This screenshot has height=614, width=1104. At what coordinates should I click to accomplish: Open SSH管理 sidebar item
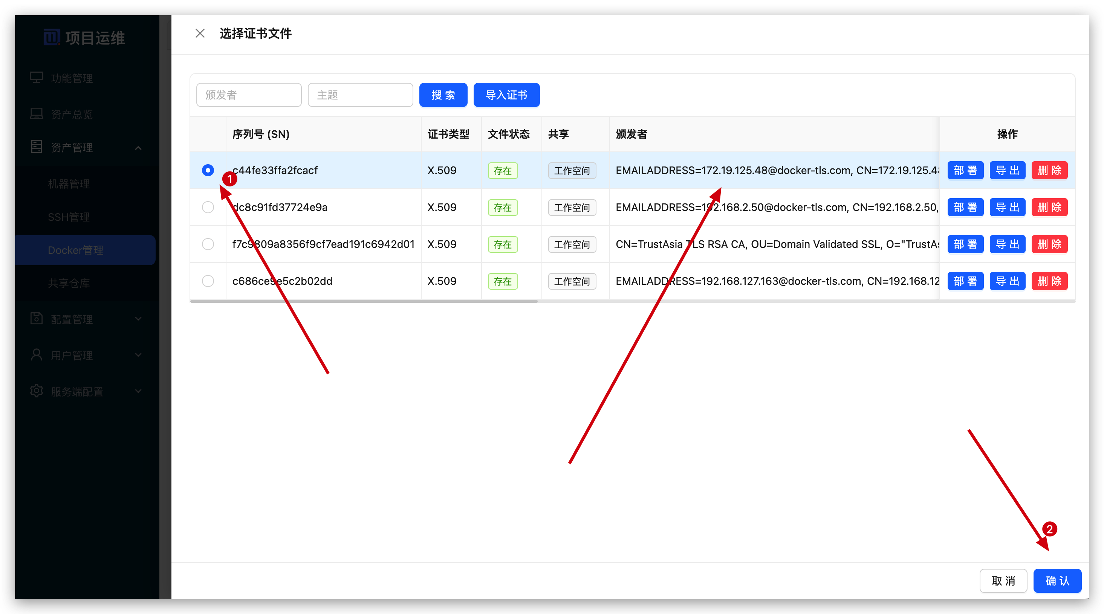69,217
